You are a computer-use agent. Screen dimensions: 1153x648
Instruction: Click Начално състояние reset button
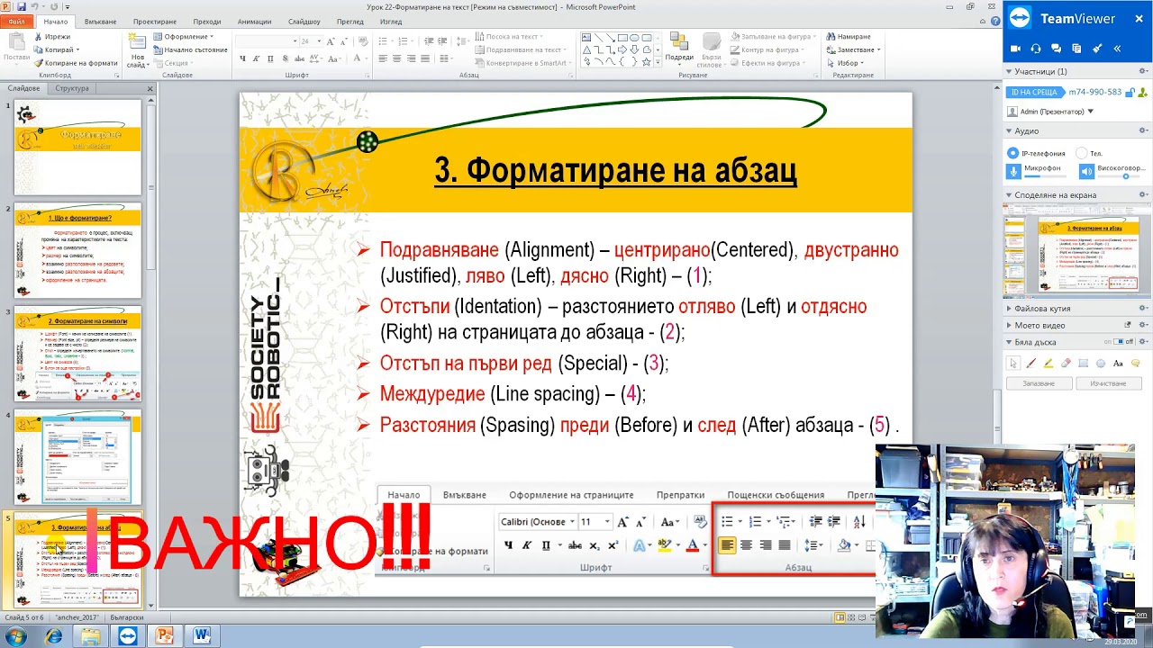[x=190, y=49]
